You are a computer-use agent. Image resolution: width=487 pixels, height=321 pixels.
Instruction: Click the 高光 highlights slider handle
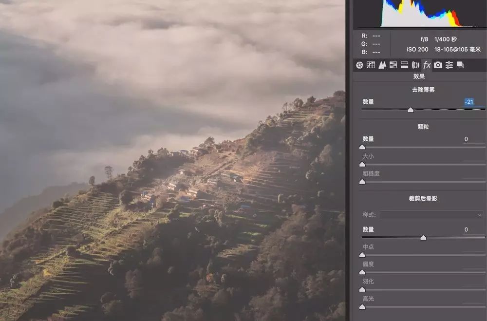(x=362, y=307)
